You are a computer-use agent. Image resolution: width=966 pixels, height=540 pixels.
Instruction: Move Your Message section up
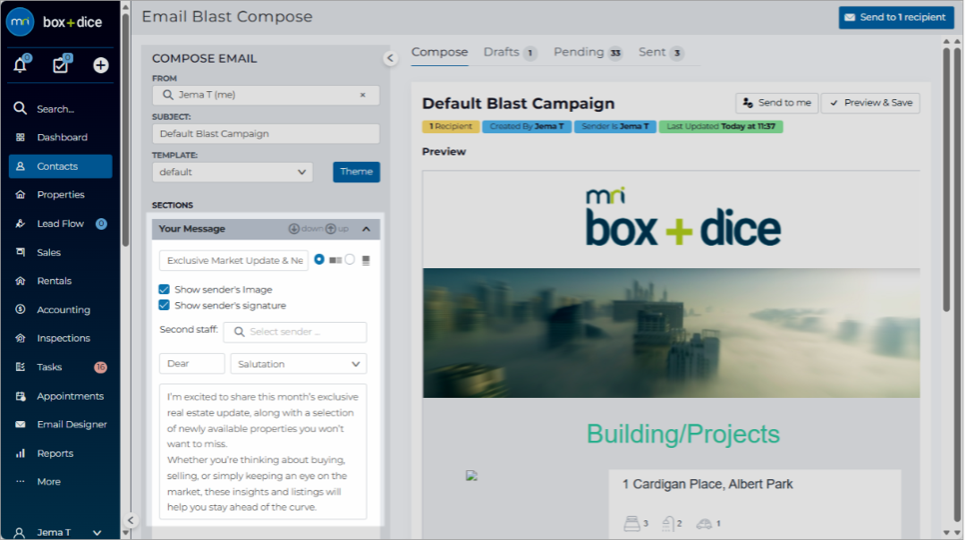(x=337, y=229)
